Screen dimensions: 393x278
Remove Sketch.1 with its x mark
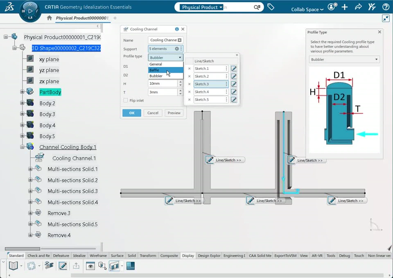[x=189, y=69]
